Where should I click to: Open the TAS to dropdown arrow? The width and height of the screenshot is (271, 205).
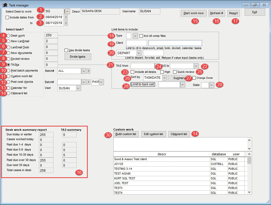pyautogui.click(x=196, y=66)
